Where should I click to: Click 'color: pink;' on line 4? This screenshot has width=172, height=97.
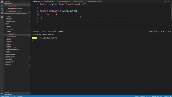51,14
